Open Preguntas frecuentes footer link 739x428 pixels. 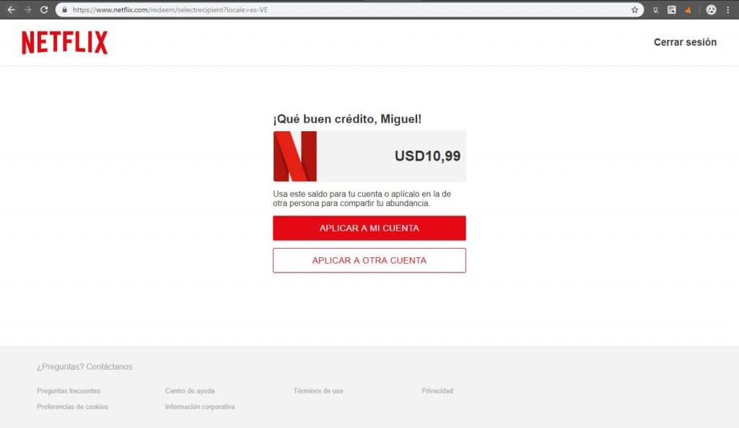pyautogui.click(x=69, y=391)
